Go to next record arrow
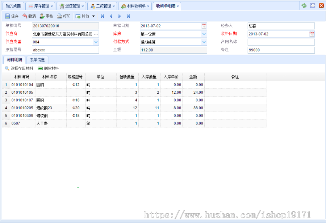Image resolution: width=326 pixels, height=223 pixels. 120,16
